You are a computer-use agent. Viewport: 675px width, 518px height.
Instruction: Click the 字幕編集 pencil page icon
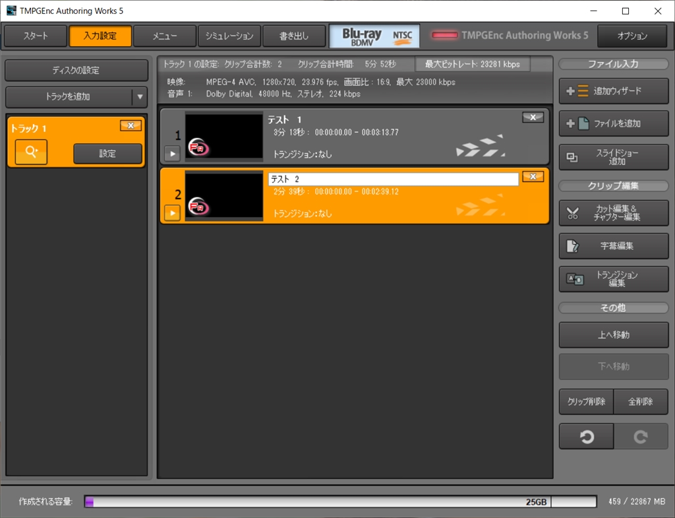pos(573,246)
